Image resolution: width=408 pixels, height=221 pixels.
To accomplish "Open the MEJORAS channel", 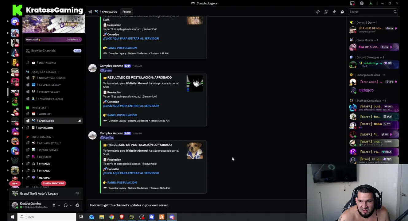I will click(x=53, y=178).
